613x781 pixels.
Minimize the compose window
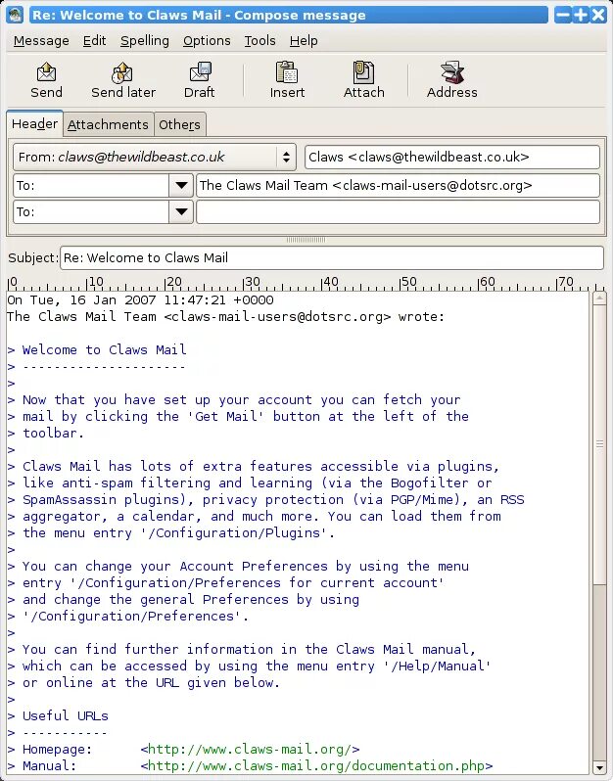click(x=563, y=15)
